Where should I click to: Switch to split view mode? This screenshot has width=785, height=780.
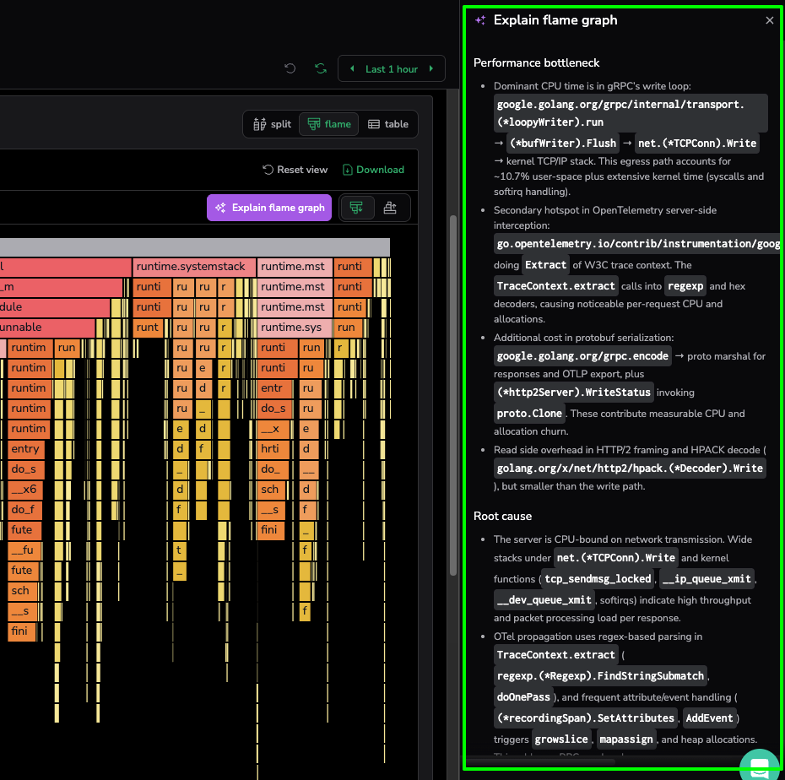272,124
